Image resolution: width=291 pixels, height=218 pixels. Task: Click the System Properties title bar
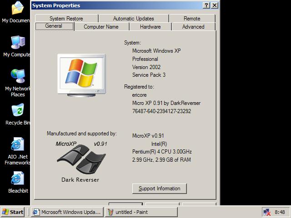point(117,5)
